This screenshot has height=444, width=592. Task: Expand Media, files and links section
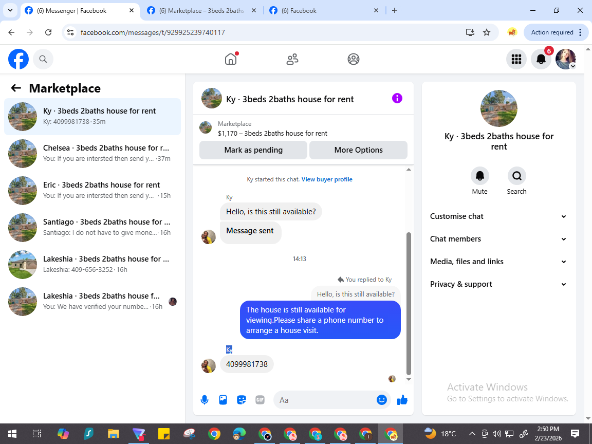click(x=498, y=262)
